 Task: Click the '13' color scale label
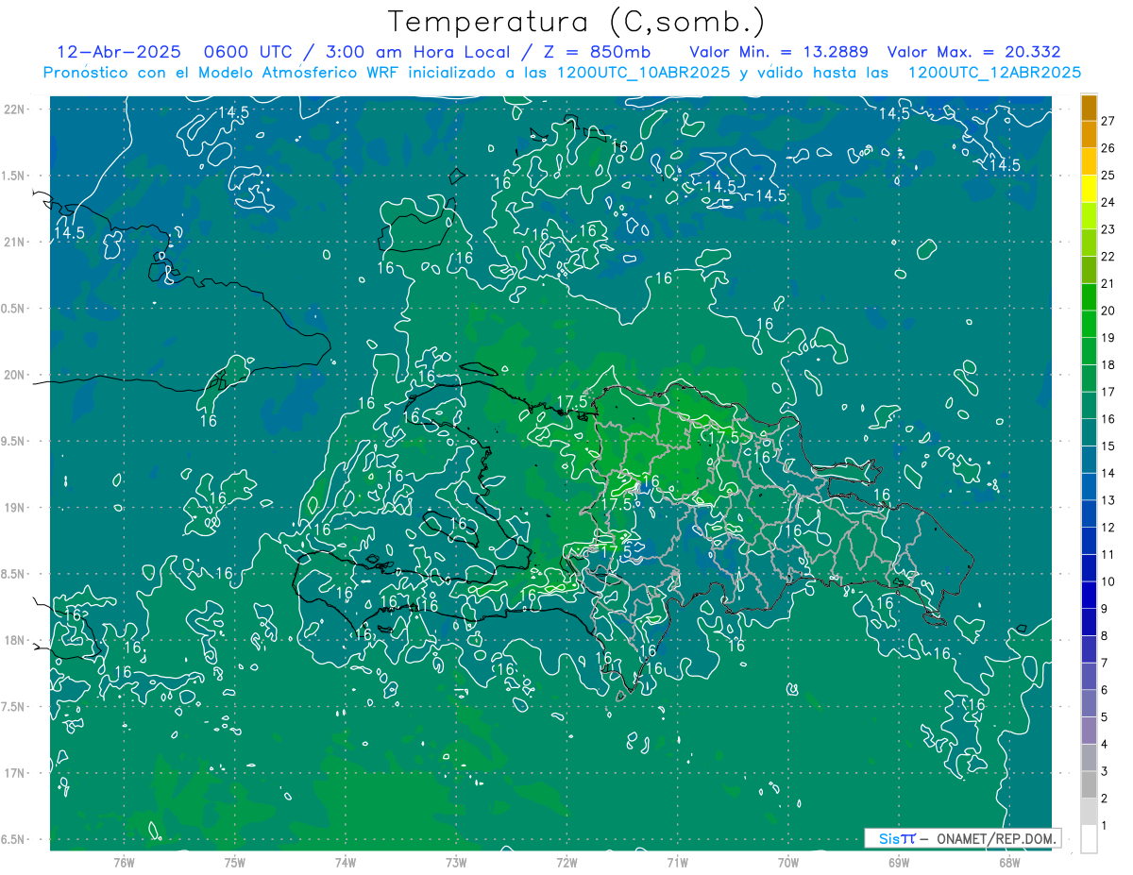[x=1108, y=500]
